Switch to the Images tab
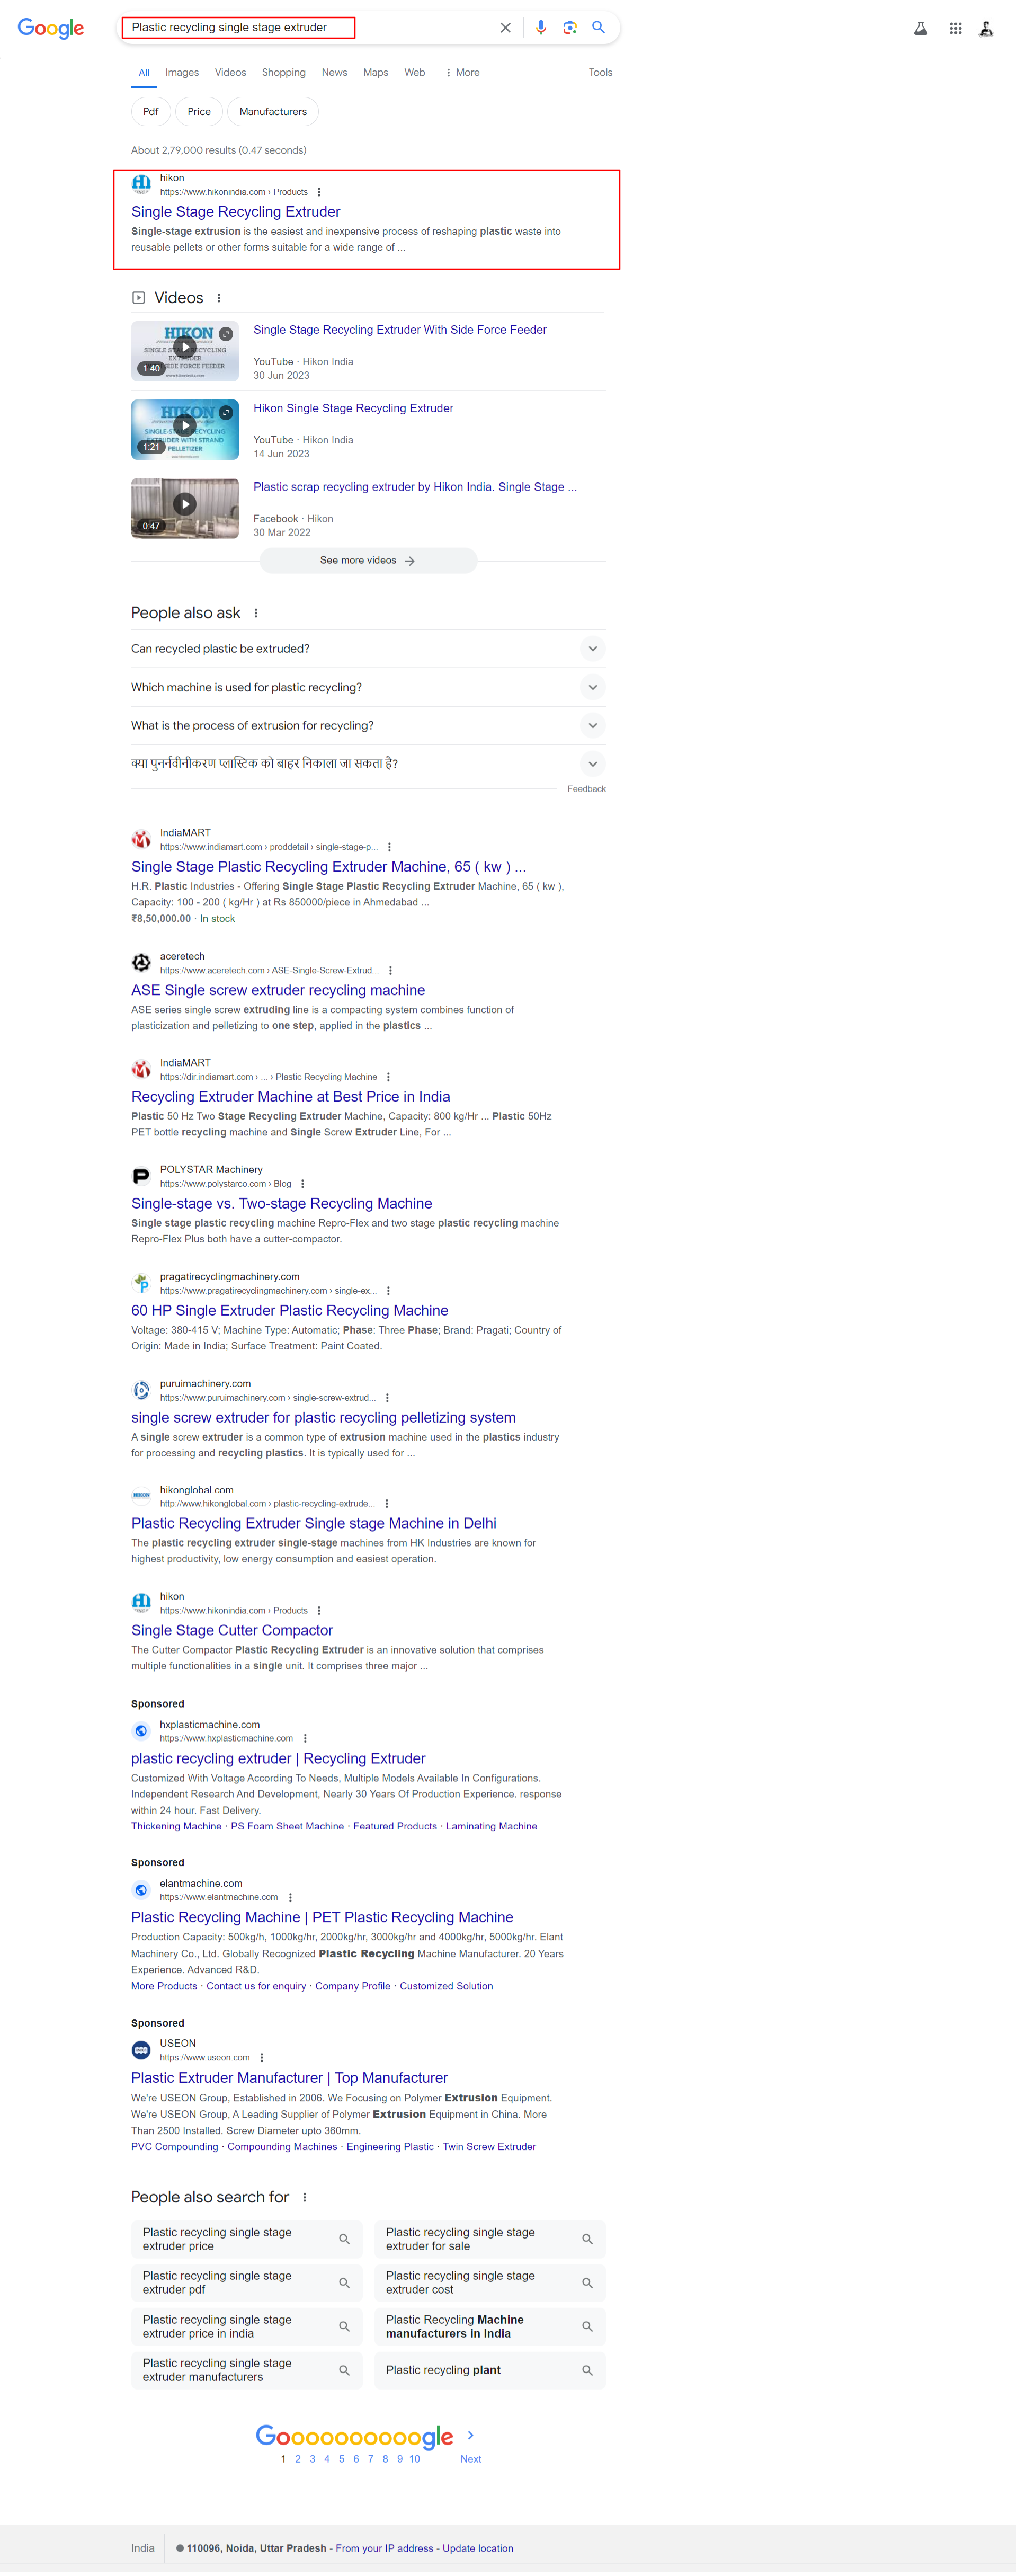Screen dimensions: 1017x2576 pyautogui.click(x=182, y=72)
